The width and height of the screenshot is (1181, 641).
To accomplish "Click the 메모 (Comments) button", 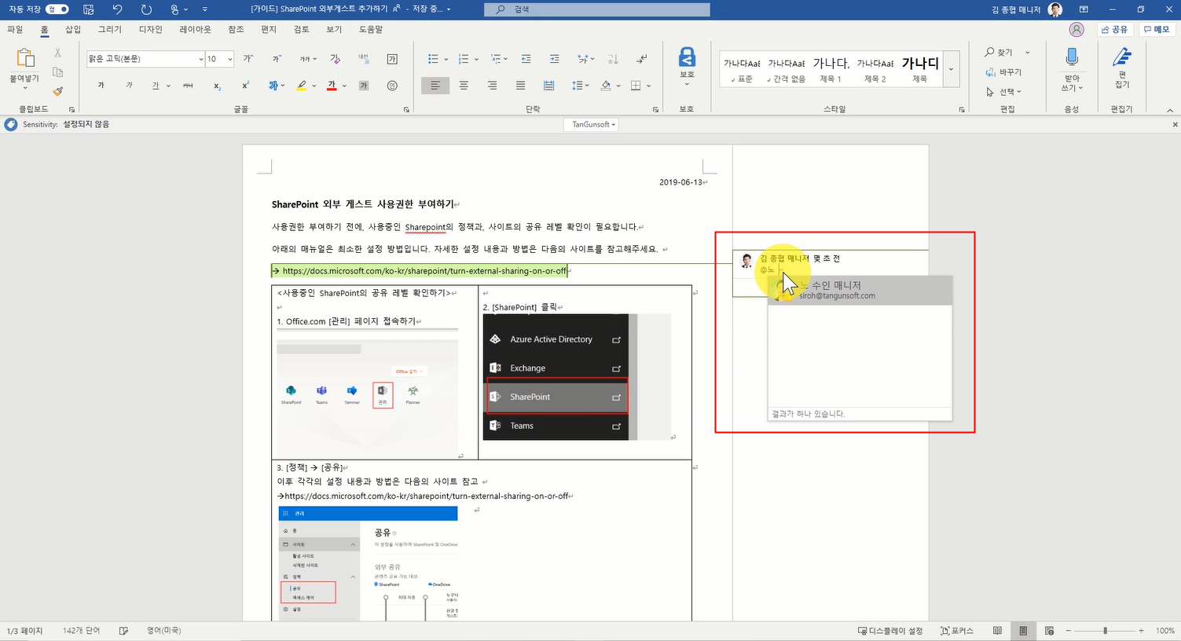I will (x=1156, y=29).
